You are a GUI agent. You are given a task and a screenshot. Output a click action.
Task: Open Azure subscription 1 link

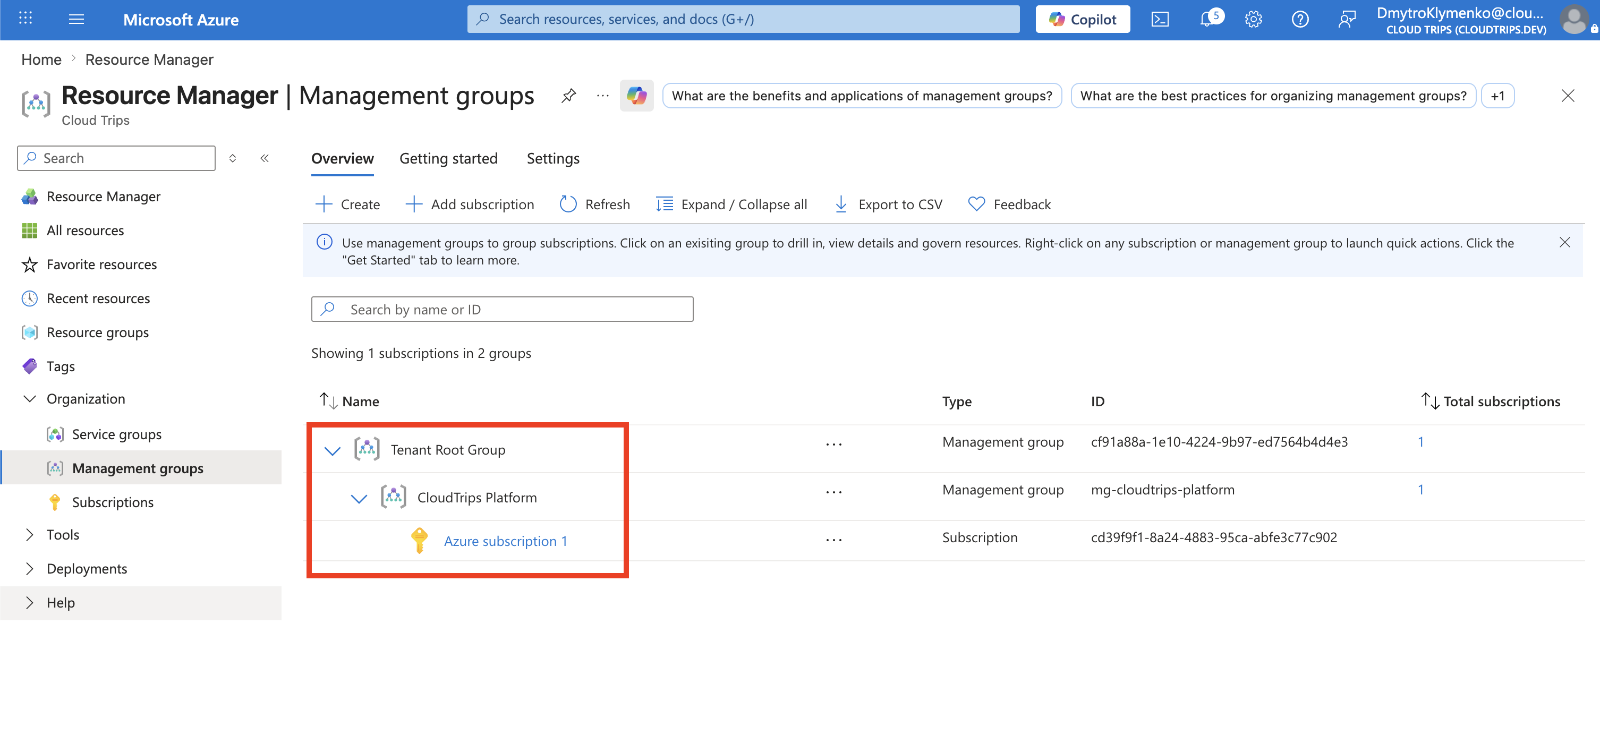pyautogui.click(x=506, y=541)
